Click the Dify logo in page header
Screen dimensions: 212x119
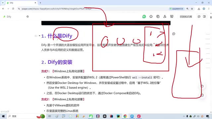[x=4, y=17]
